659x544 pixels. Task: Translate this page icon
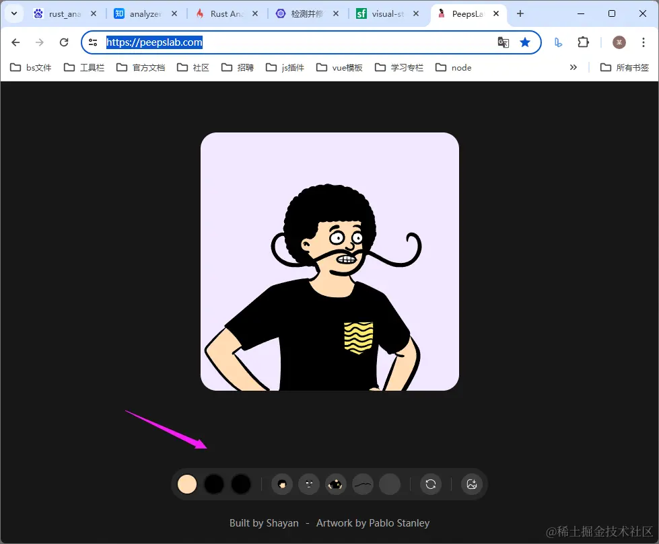tap(503, 42)
